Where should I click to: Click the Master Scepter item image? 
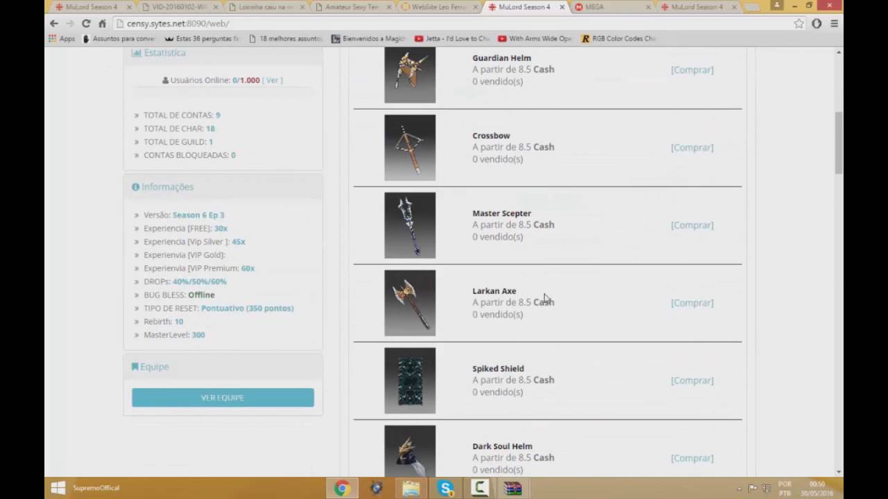[x=410, y=225]
